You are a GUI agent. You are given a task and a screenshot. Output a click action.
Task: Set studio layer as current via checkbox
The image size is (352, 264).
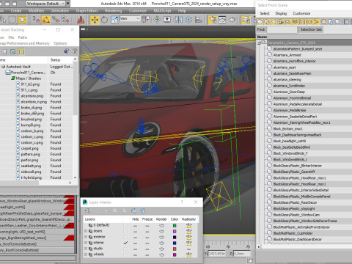tap(125, 249)
